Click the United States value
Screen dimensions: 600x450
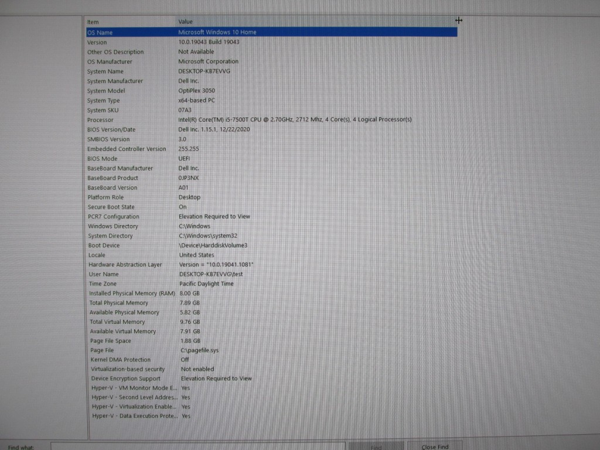[x=197, y=255]
